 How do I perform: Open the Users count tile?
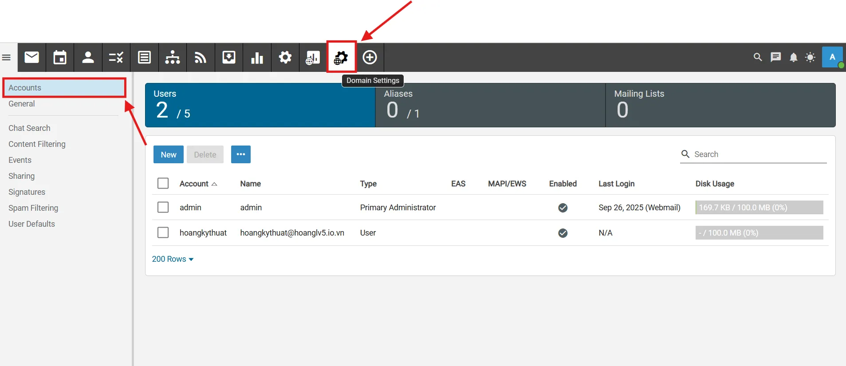tap(260, 105)
